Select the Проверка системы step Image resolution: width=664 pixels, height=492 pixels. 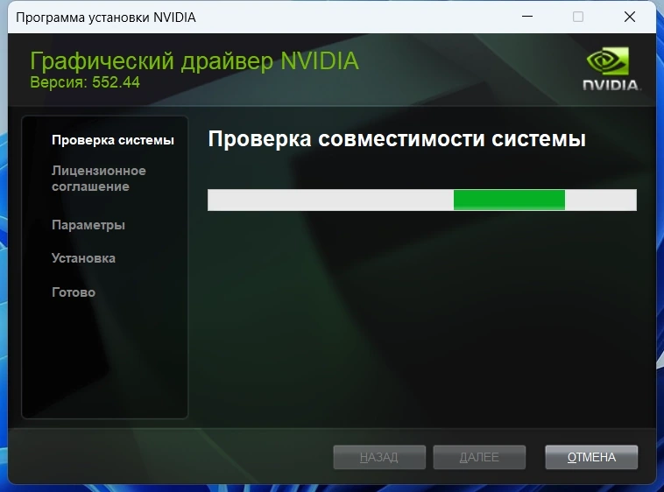[113, 140]
